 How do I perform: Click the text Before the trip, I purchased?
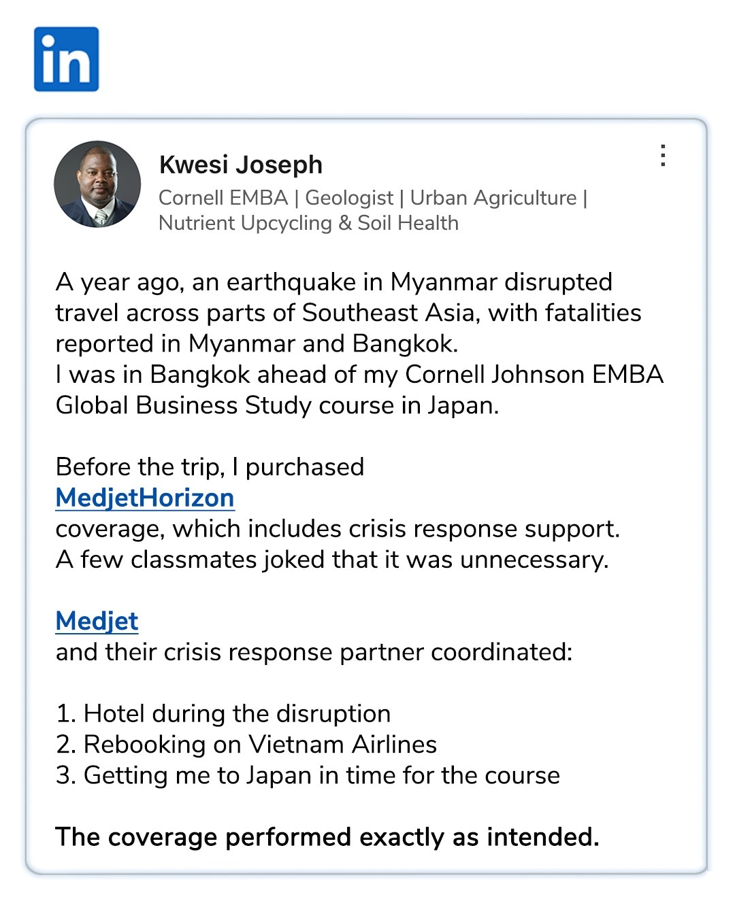(x=210, y=467)
